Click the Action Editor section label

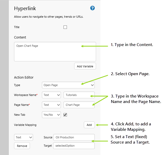tap(24, 77)
